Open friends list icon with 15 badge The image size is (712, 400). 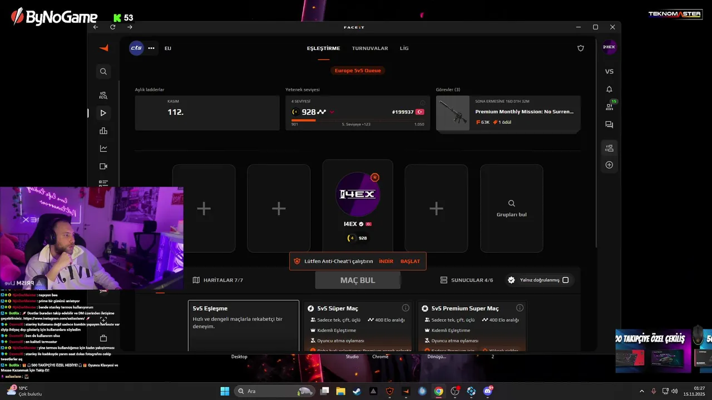coord(610,106)
